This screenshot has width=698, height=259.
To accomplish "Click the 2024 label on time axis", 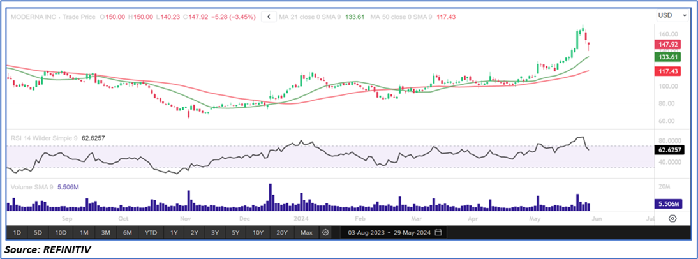I will pos(301,219).
